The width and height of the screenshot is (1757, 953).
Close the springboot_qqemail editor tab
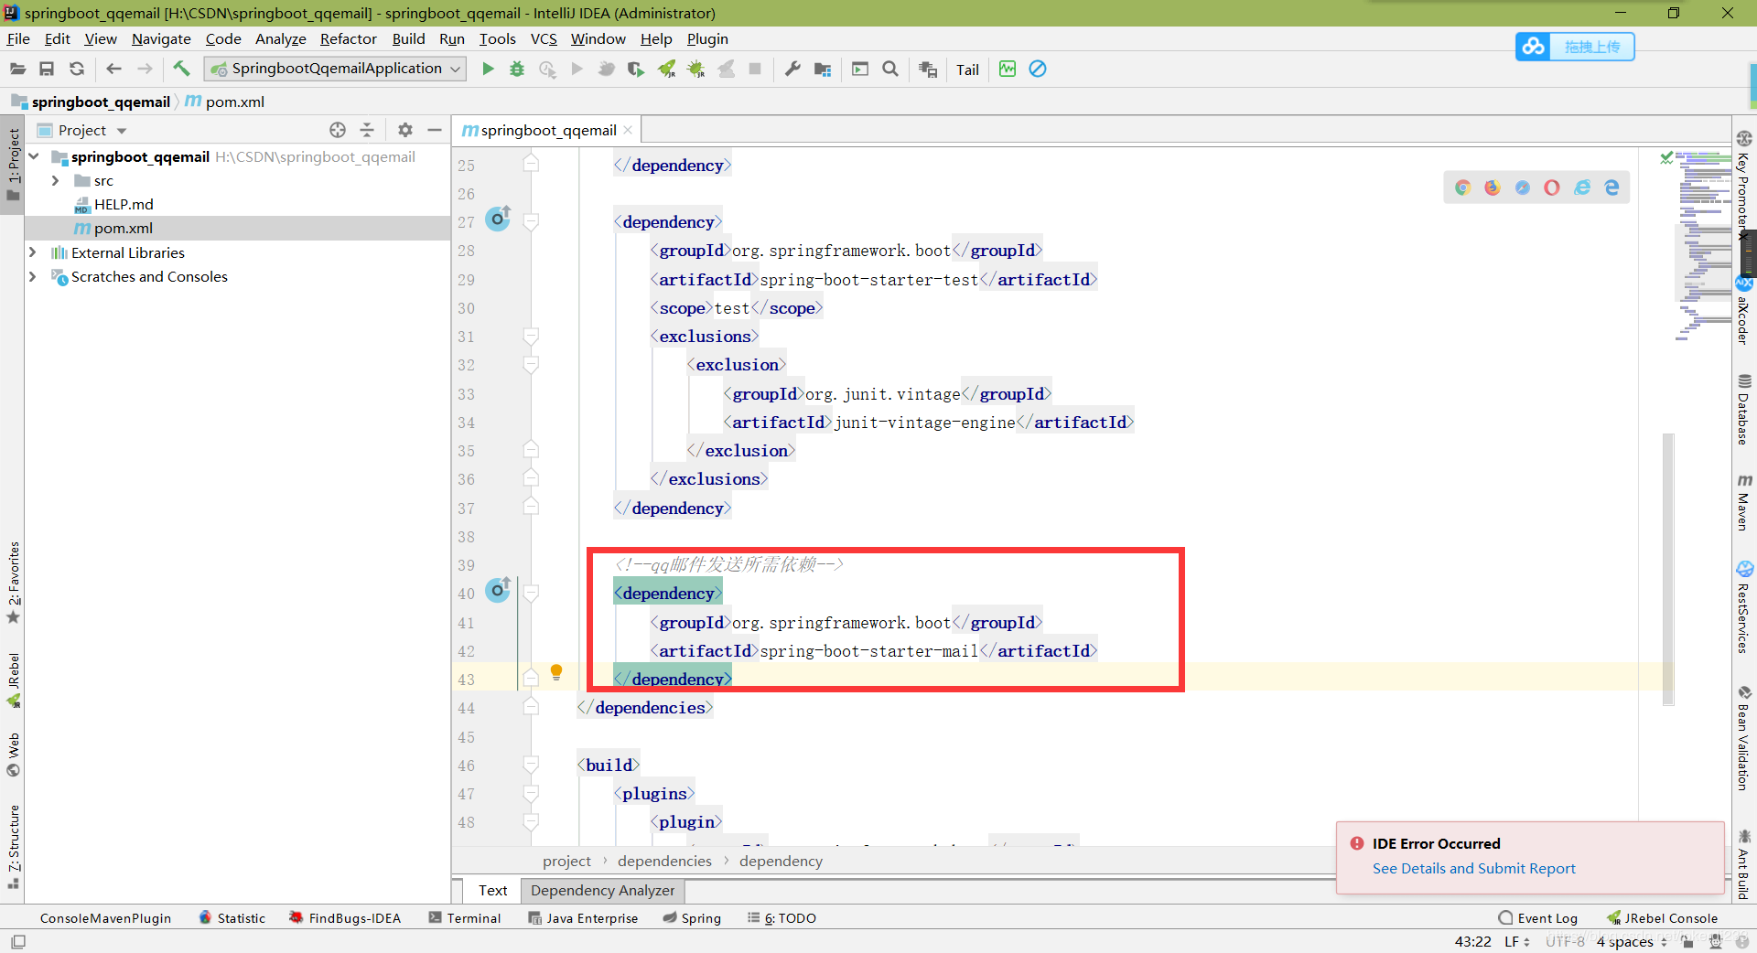coord(628,130)
